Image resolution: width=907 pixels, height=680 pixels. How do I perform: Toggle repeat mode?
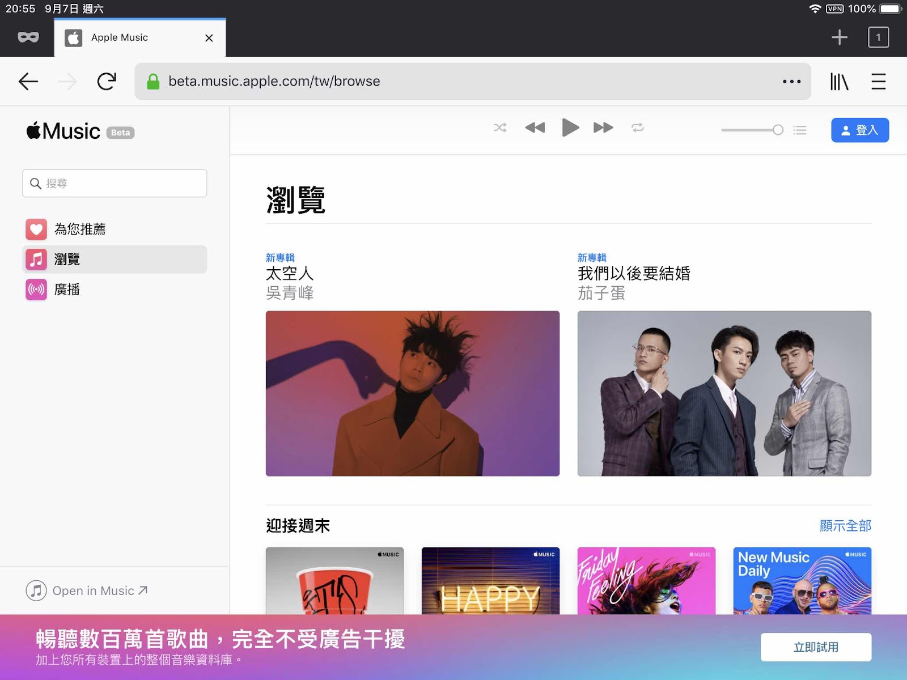(638, 128)
